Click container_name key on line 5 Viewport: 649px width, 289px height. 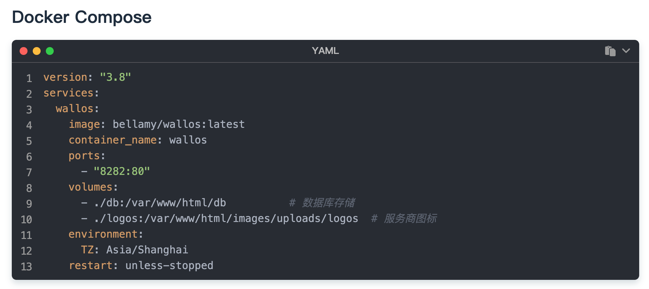tap(113, 140)
